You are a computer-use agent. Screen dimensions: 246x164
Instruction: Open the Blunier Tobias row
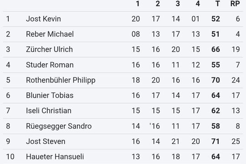point(123,95)
